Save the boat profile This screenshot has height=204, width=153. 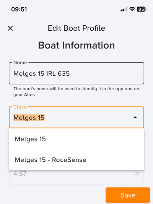tap(128, 195)
